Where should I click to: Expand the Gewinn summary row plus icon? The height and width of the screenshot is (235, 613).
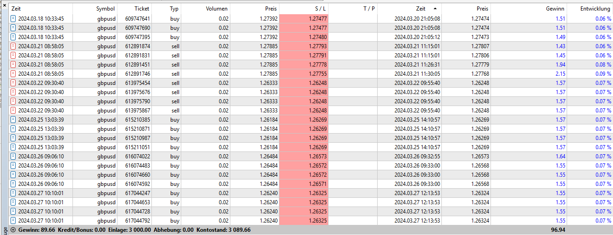click(13, 229)
